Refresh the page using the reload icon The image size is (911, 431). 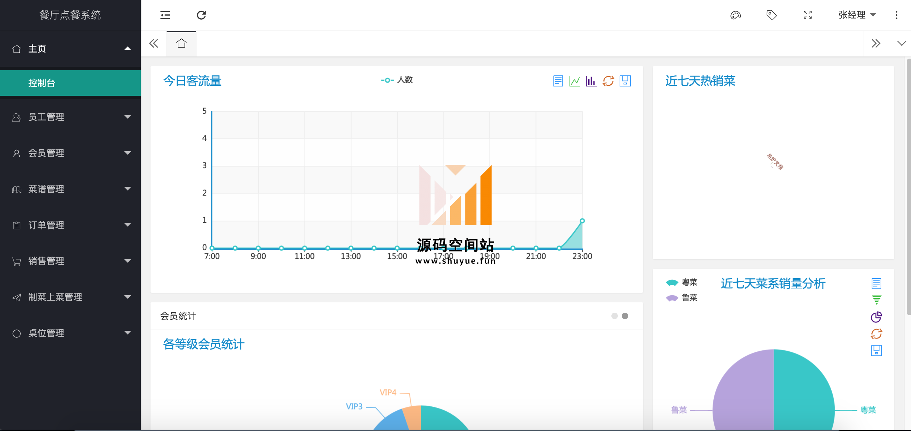coord(201,15)
